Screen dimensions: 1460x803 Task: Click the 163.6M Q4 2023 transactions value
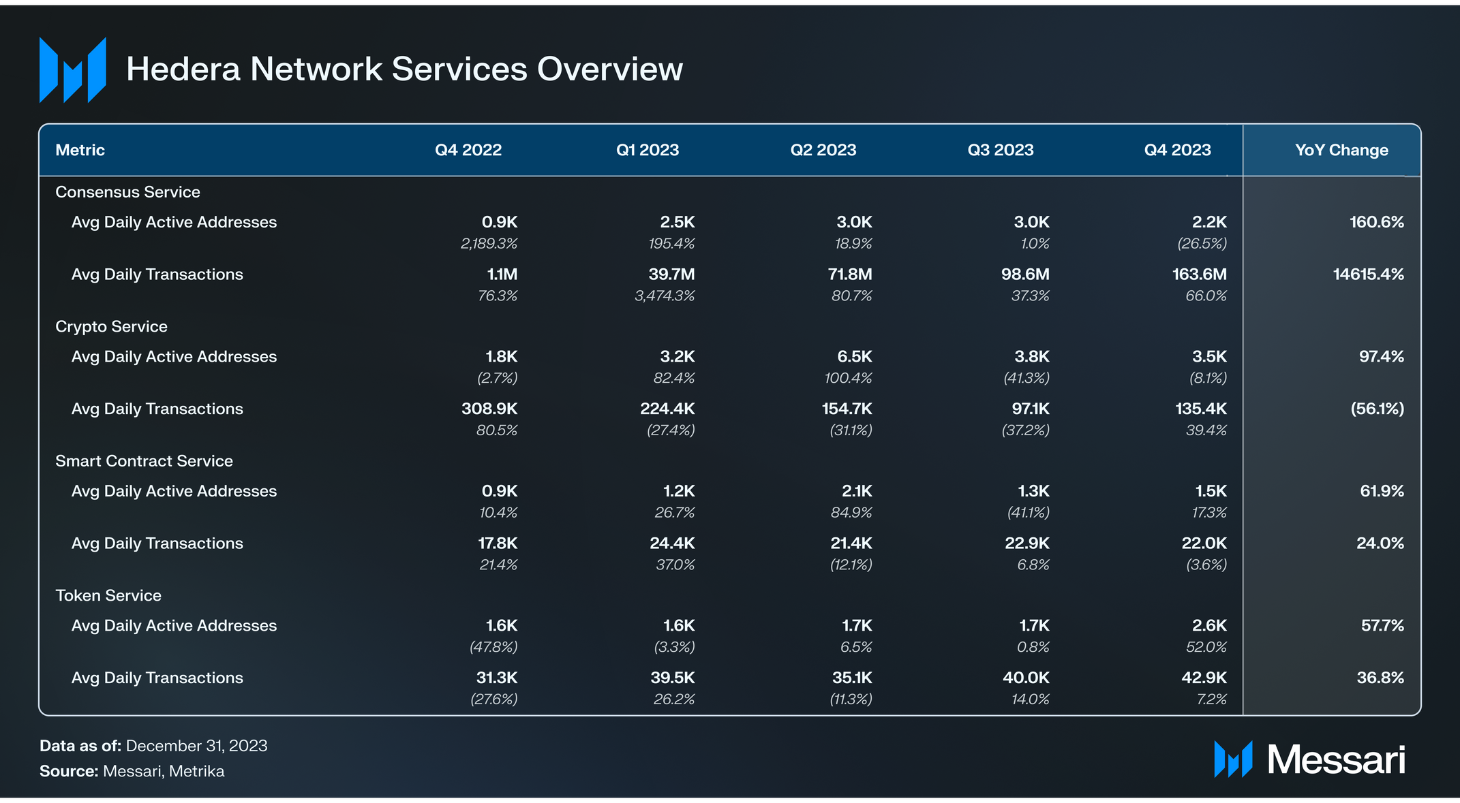tap(1199, 274)
